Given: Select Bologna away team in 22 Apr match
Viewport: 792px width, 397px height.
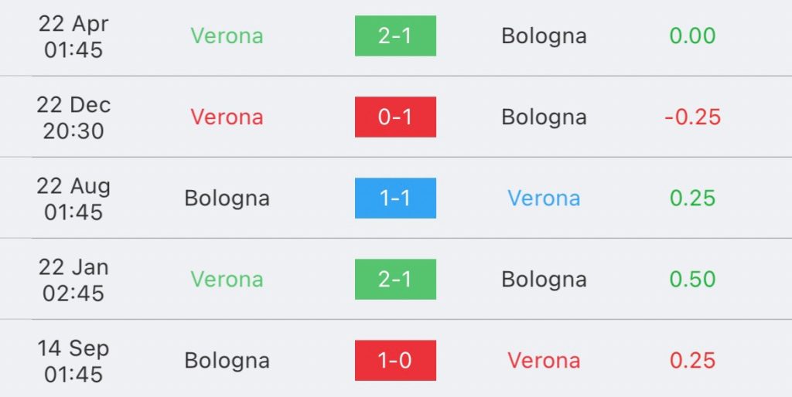Looking at the screenshot, I should pyautogui.click(x=544, y=36).
